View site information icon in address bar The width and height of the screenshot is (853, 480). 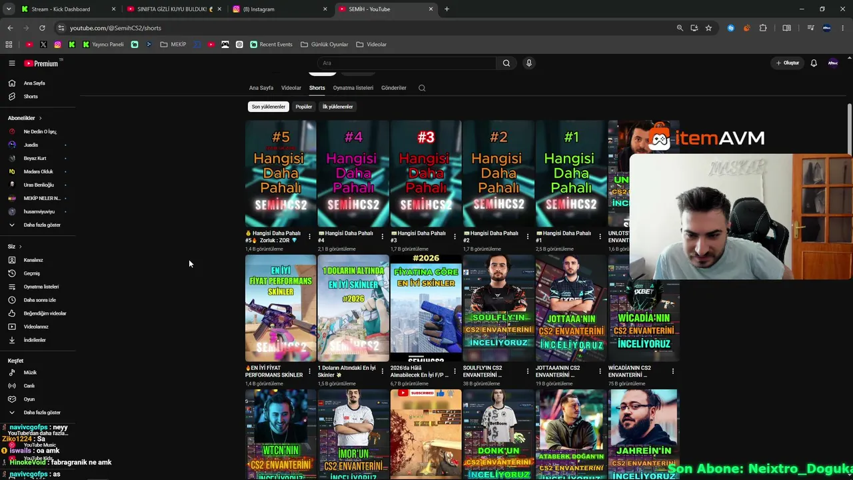tap(61, 28)
